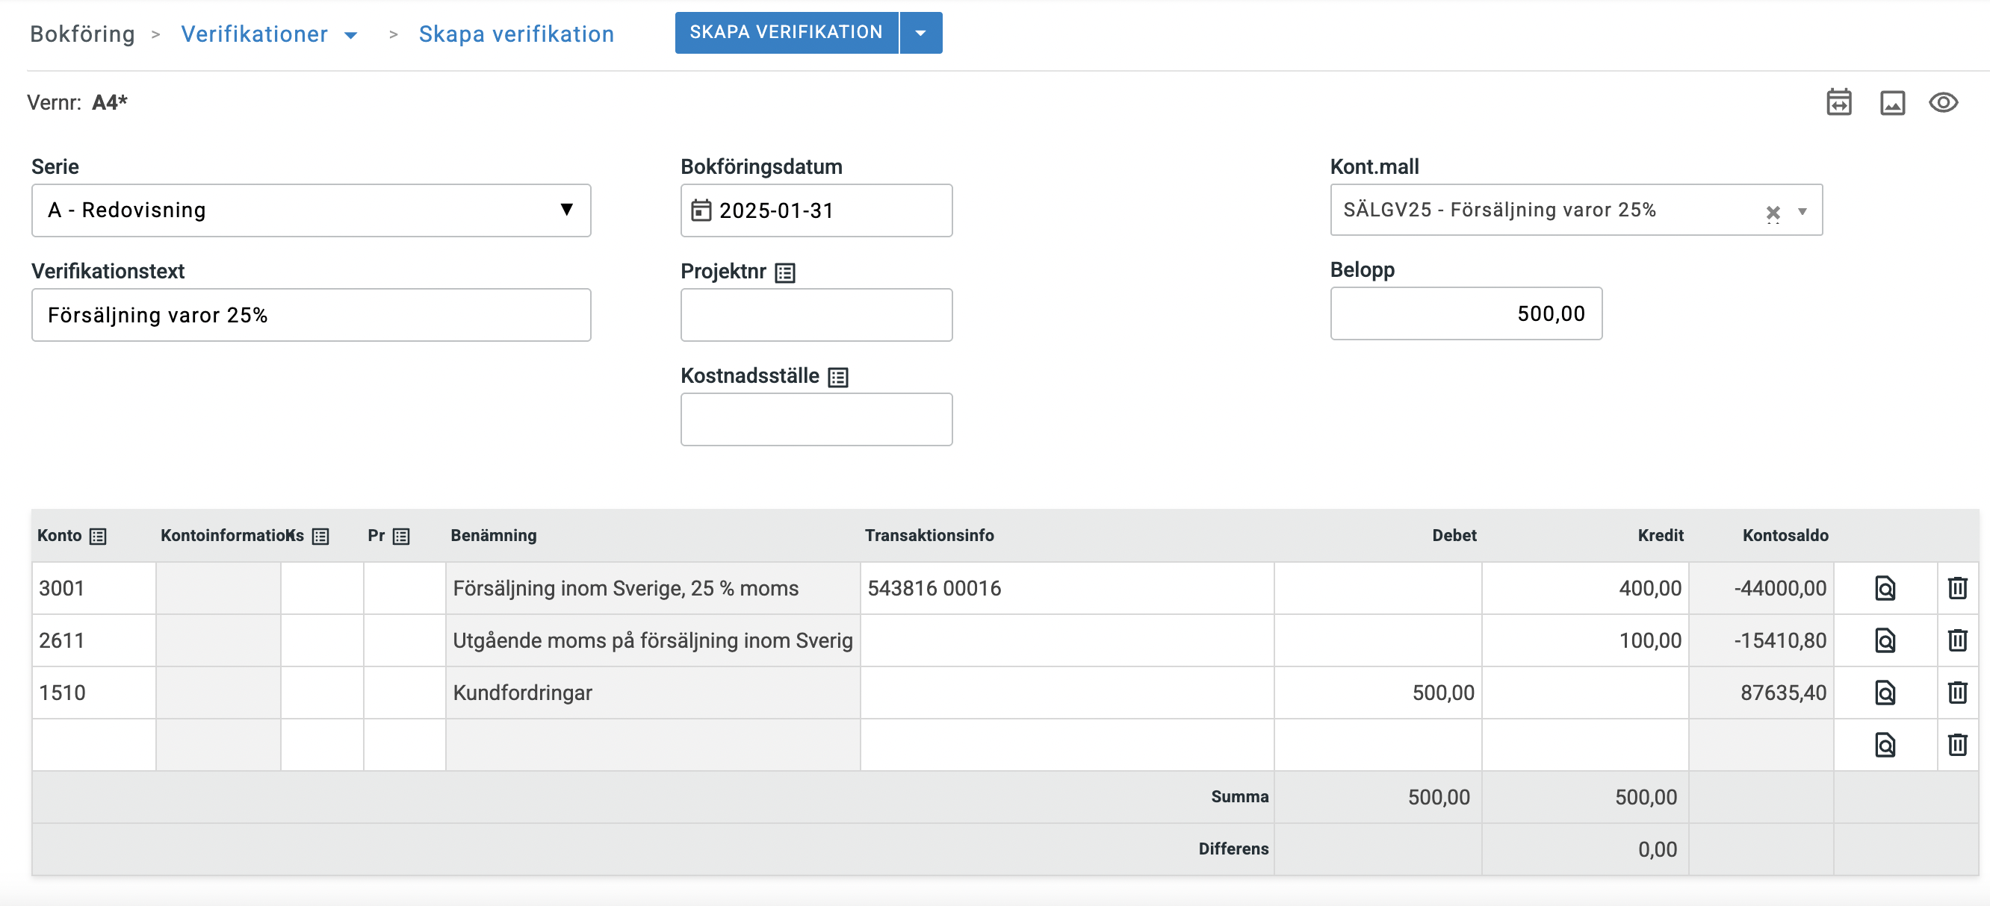Click the Debet cell 500,00 for Kundfordringar

pyautogui.click(x=1378, y=693)
